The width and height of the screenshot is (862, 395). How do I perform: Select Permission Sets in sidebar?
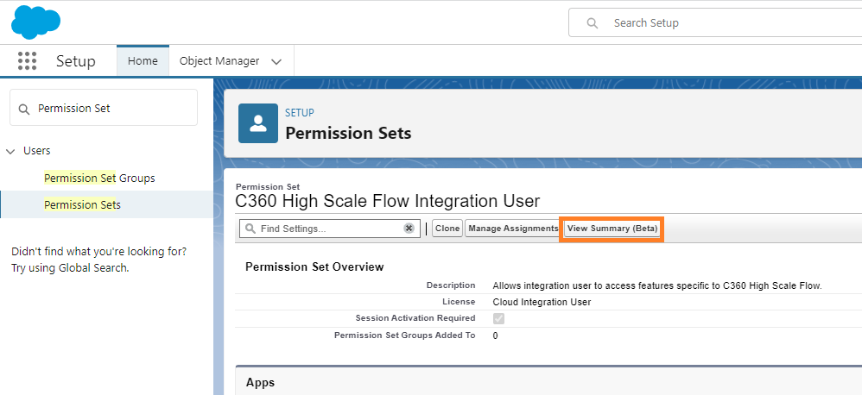point(82,204)
